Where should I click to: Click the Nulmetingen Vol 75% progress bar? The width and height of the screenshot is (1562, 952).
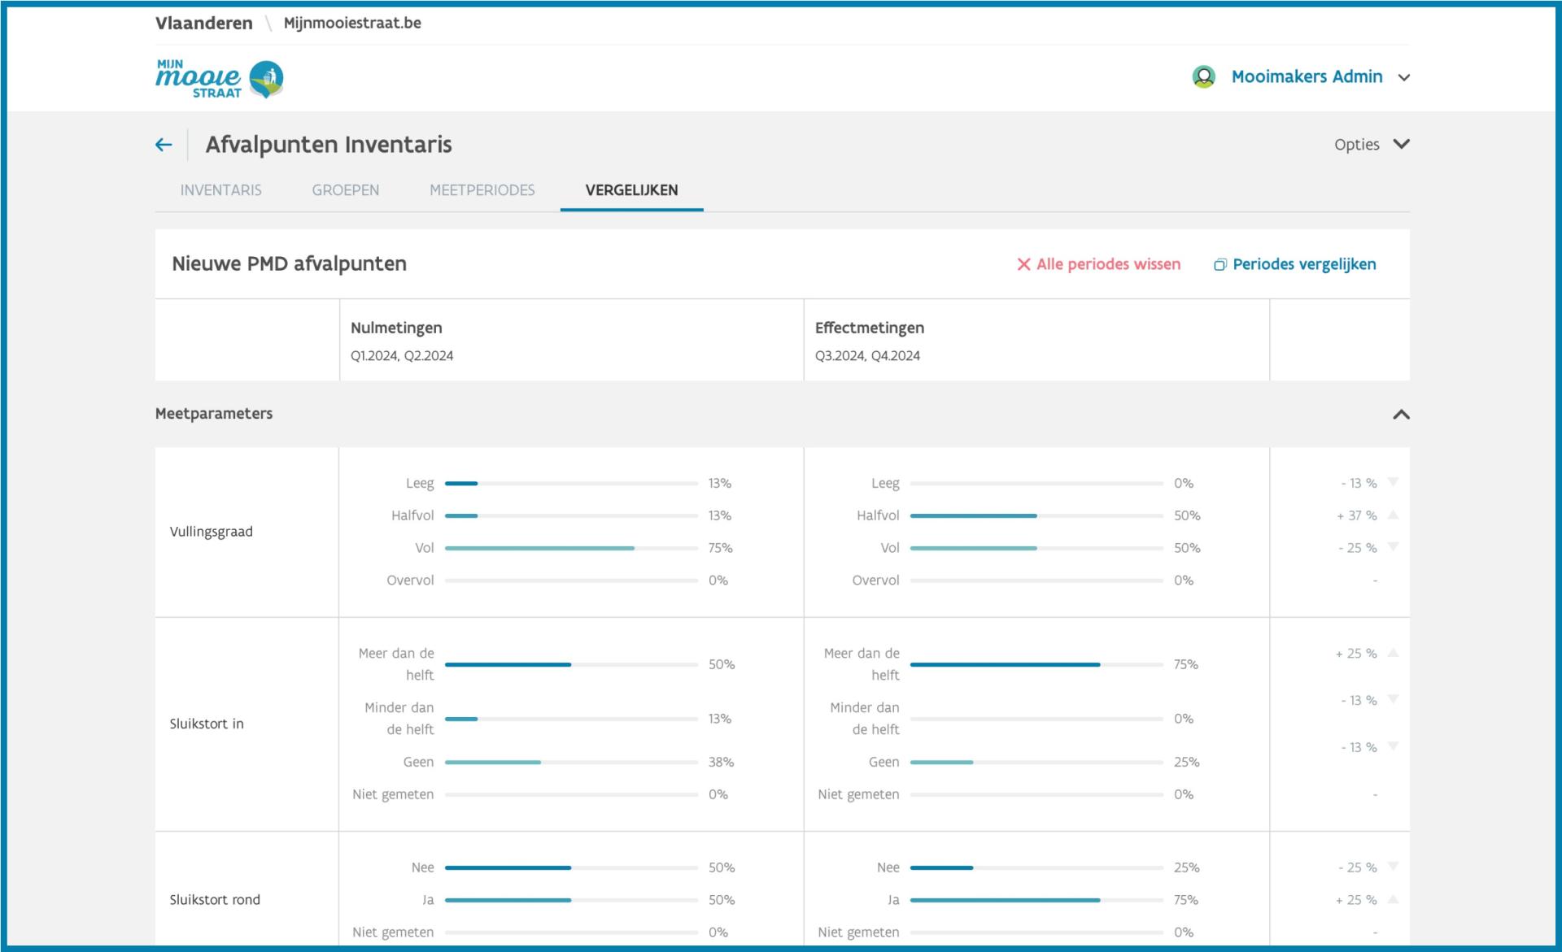pyautogui.click(x=571, y=549)
